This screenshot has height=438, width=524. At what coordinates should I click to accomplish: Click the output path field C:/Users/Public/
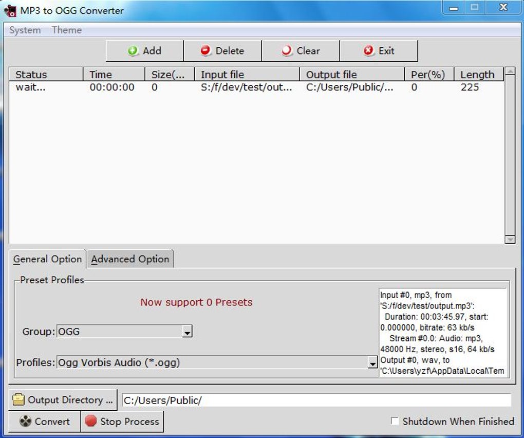tap(316, 400)
